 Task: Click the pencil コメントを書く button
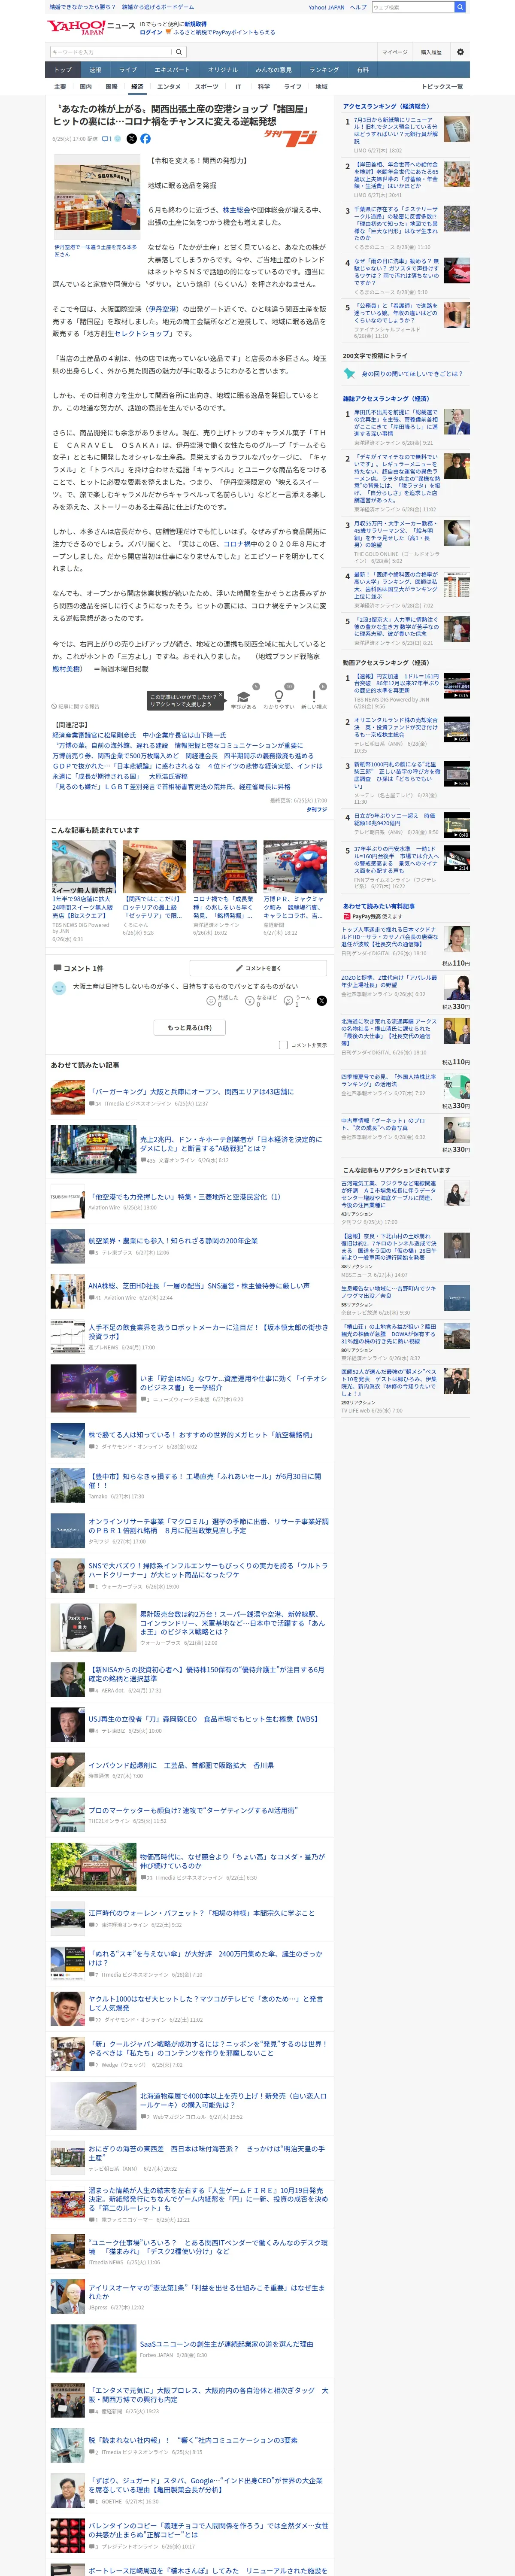coord(258,968)
